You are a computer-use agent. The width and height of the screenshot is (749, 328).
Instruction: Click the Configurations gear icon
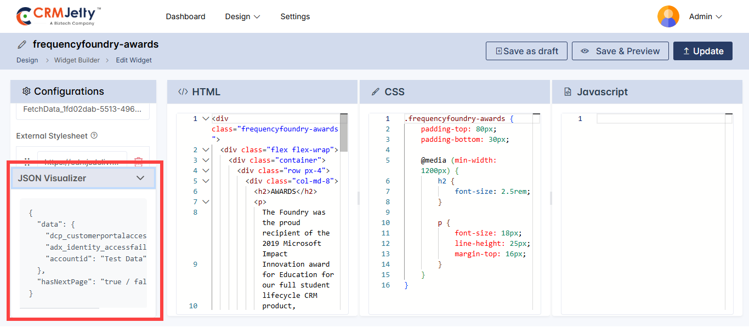pos(26,91)
